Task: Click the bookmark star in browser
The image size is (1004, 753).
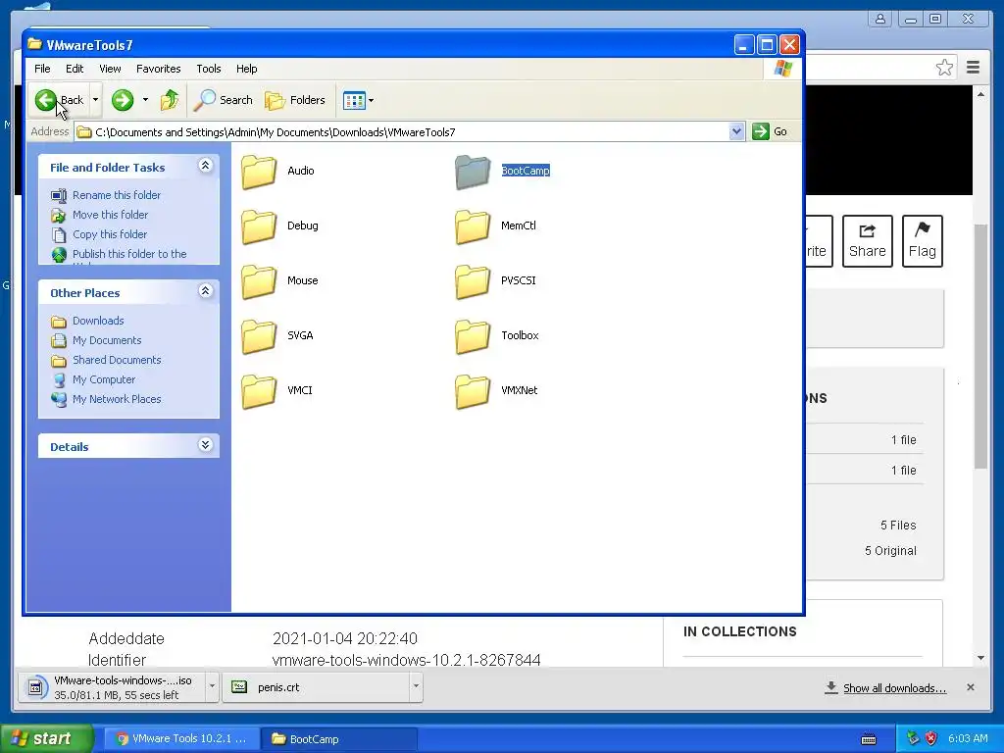Action: (944, 68)
